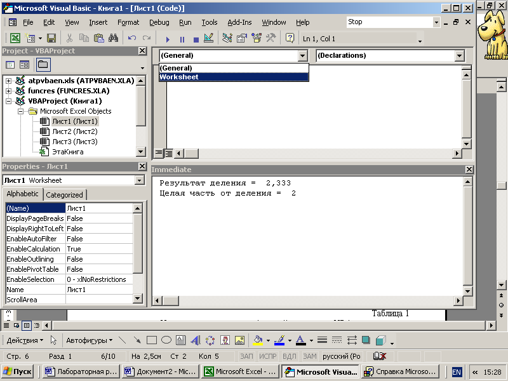Open Действия menu in drawing toolbar

tap(25, 340)
